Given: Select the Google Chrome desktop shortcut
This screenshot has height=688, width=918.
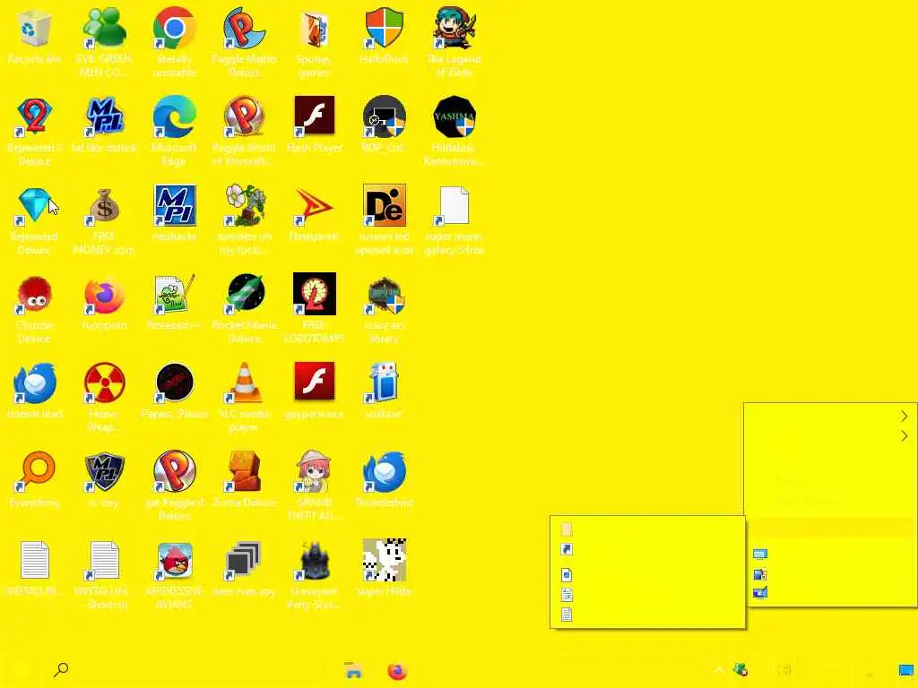Looking at the screenshot, I should [175, 28].
